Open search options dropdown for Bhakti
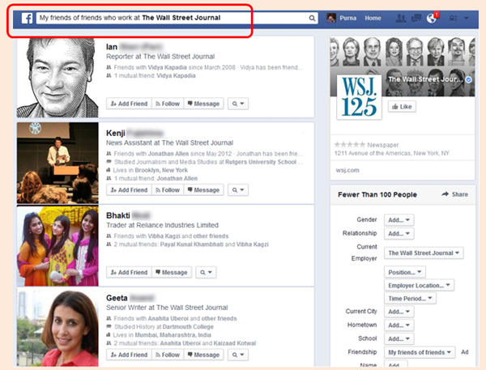 [206, 272]
